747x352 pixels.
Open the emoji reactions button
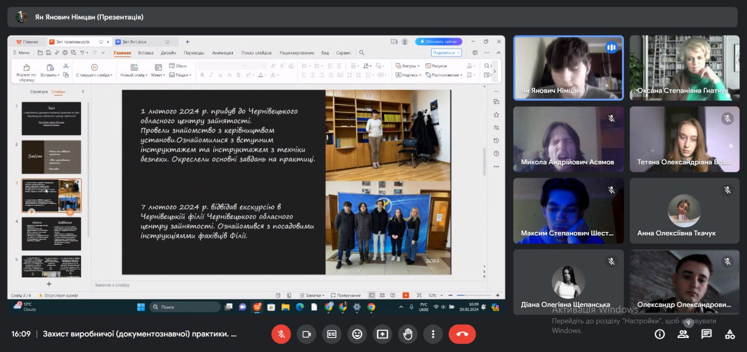point(357,334)
